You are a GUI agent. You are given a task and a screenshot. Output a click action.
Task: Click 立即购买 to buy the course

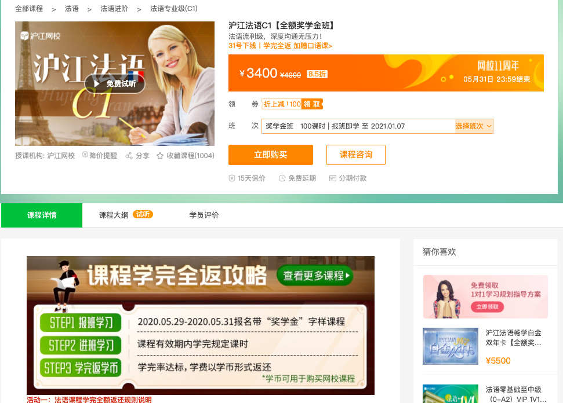(x=271, y=155)
